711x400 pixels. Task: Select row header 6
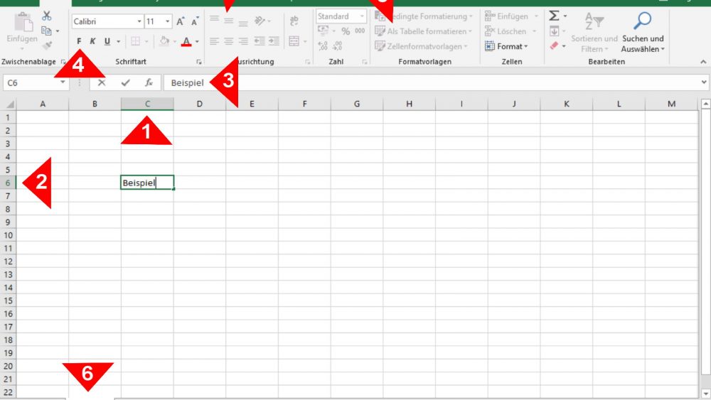(8, 183)
